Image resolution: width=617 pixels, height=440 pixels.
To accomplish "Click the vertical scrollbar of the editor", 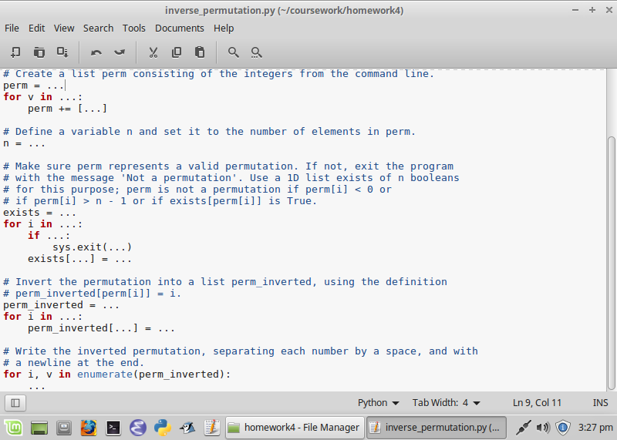I will pyautogui.click(x=611, y=262).
